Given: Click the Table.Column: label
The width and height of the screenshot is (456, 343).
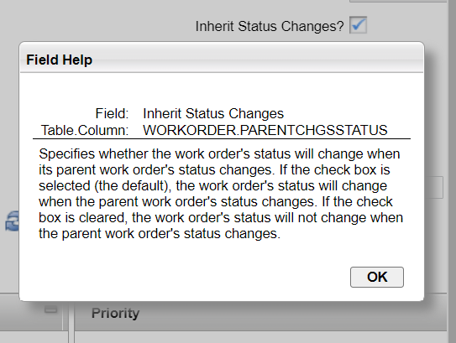Looking at the screenshot, I should [85, 130].
